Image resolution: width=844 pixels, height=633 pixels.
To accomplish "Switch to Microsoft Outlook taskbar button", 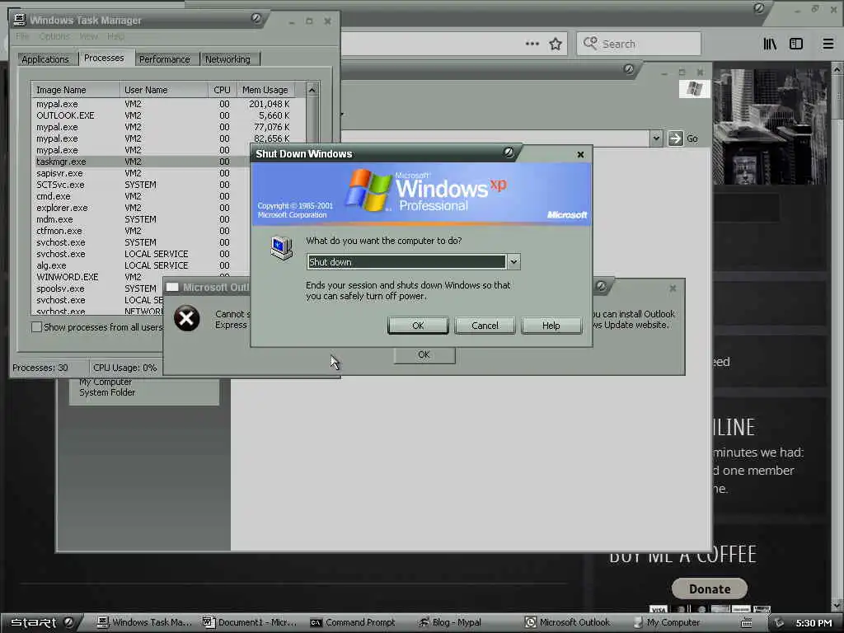I will (x=570, y=623).
